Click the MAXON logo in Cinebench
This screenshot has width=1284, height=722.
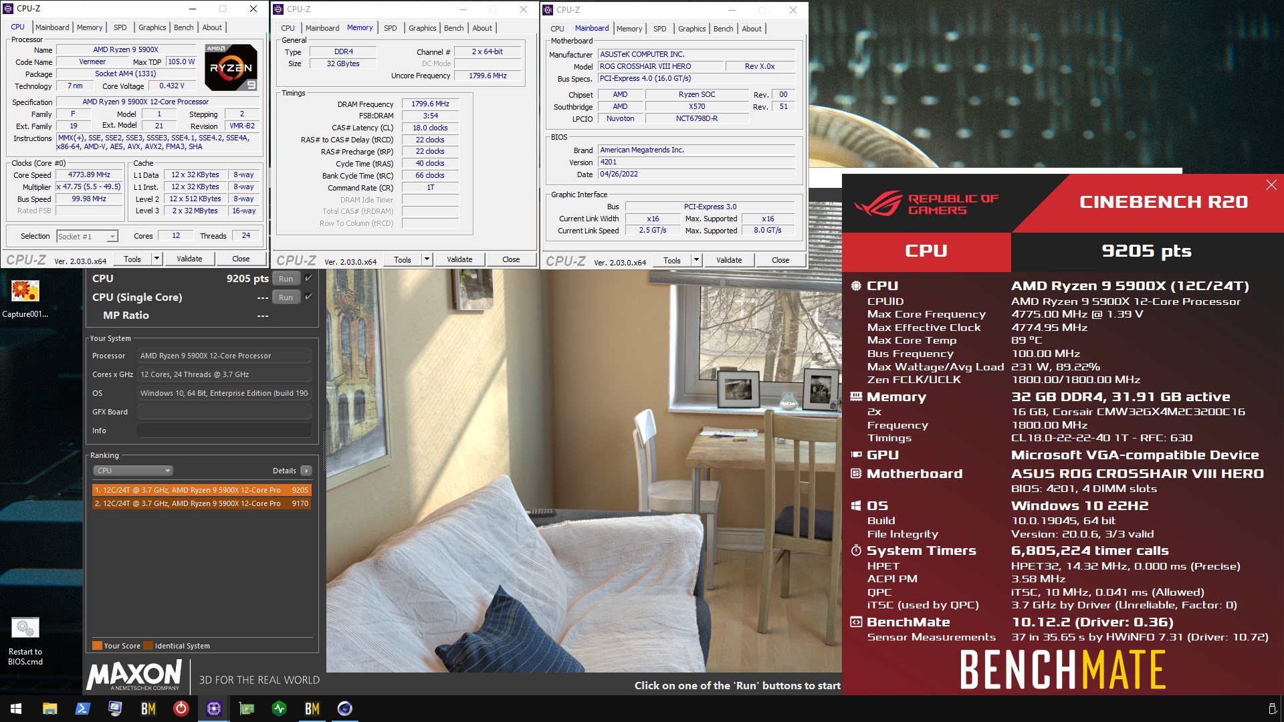click(x=134, y=675)
